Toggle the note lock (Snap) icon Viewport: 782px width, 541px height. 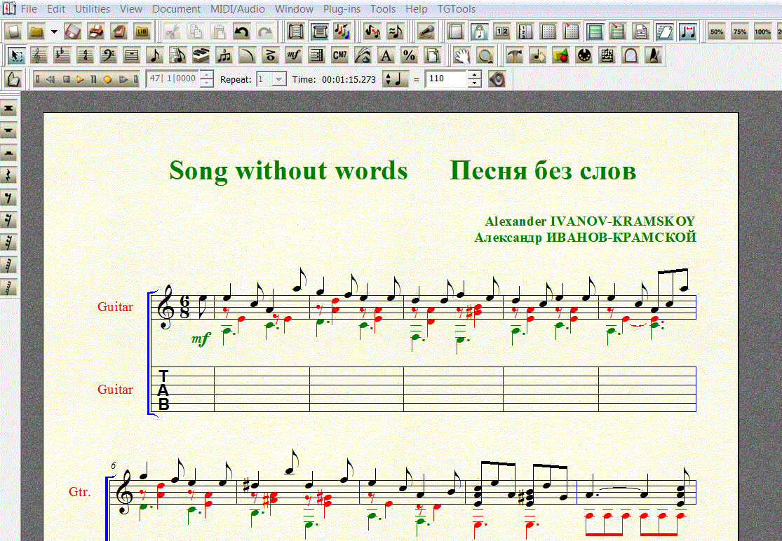479,32
